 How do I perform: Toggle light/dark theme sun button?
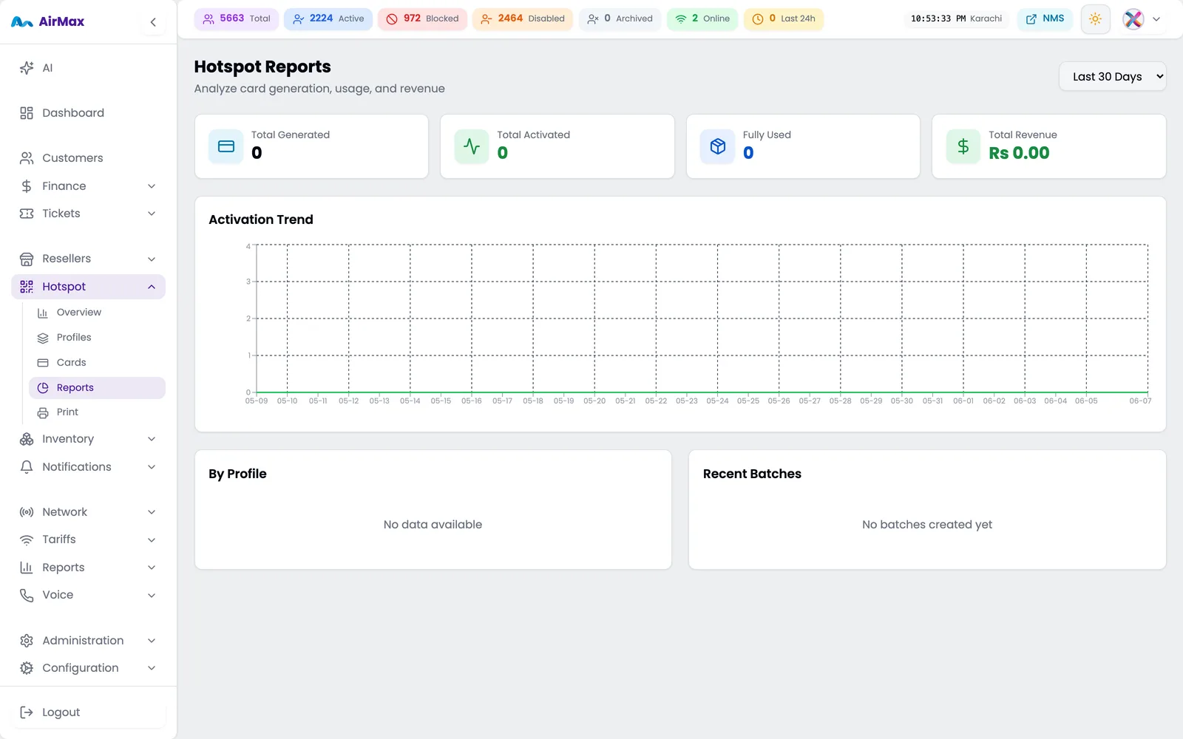(x=1096, y=19)
